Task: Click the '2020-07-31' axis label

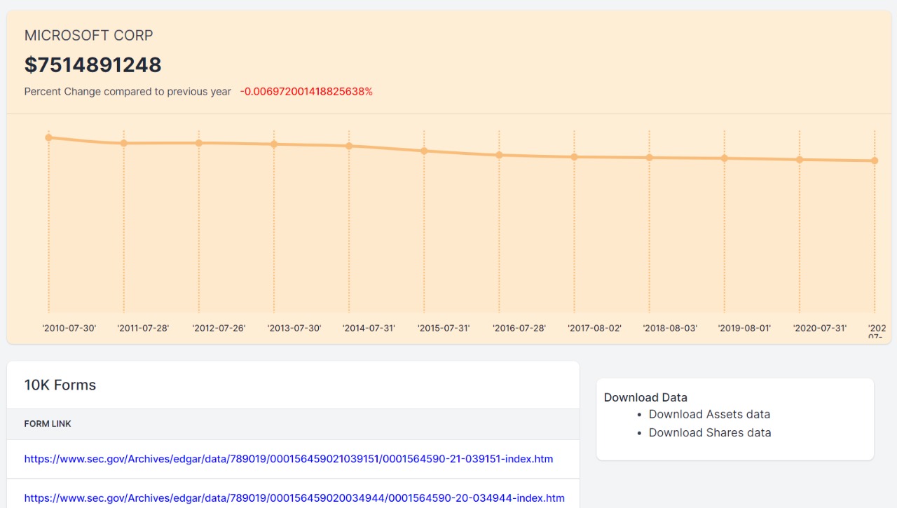Action: coord(820,328)
